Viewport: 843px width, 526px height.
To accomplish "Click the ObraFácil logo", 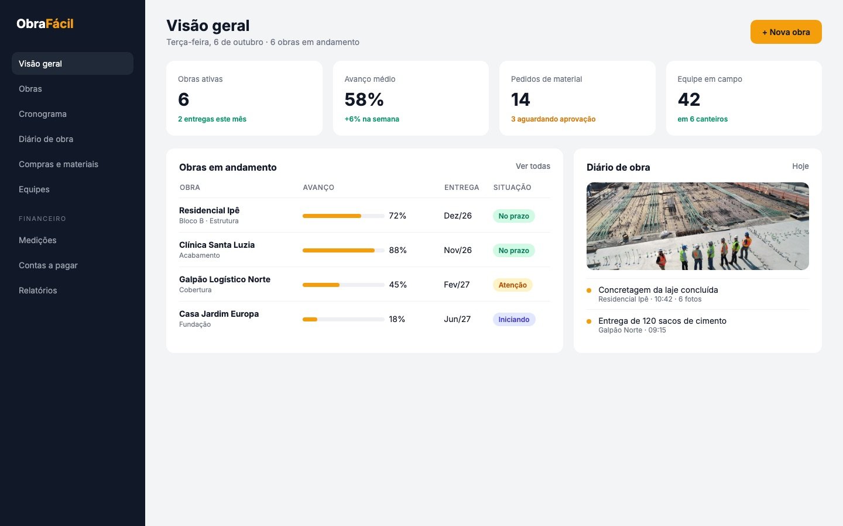I will click(x=45, y=24).
